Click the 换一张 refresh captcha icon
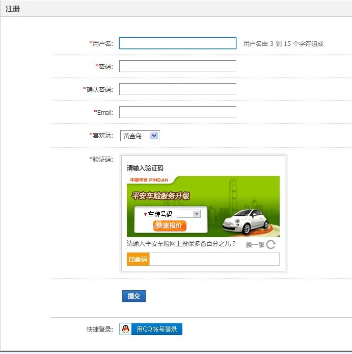The height and width of the screenshot is (354, 352). tap(270, 244)
